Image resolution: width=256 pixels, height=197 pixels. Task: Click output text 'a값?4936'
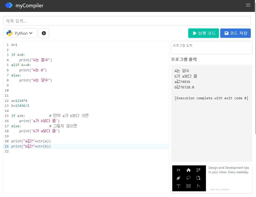click(182, 82)
